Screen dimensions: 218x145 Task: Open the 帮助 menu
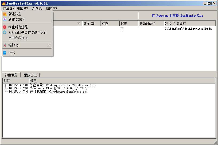[51, 8]
